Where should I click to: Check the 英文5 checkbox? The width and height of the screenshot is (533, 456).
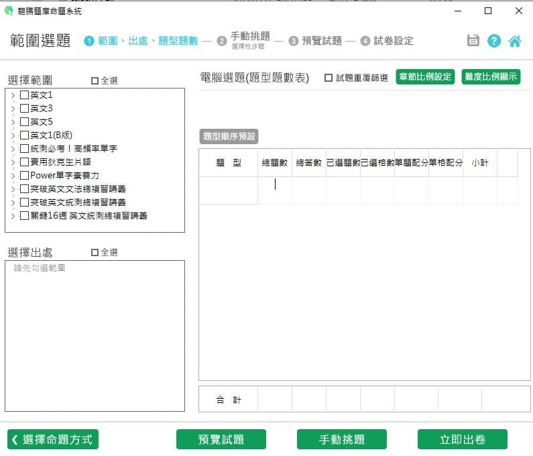click(x=24, y=122)
